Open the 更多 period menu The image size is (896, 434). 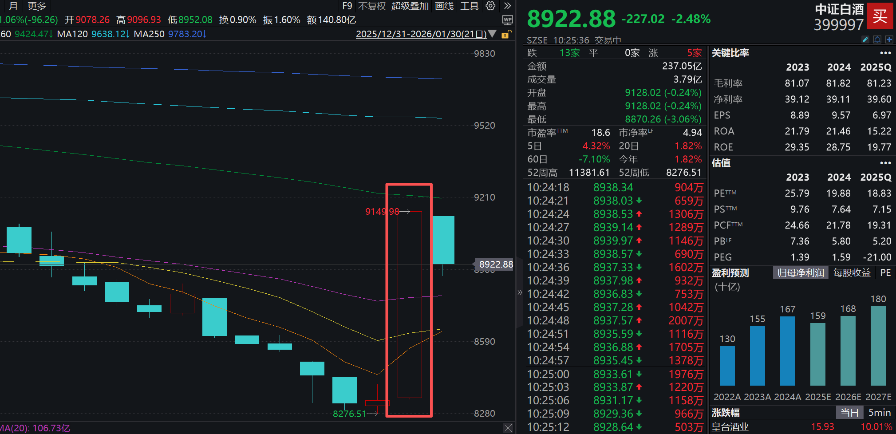36,6
